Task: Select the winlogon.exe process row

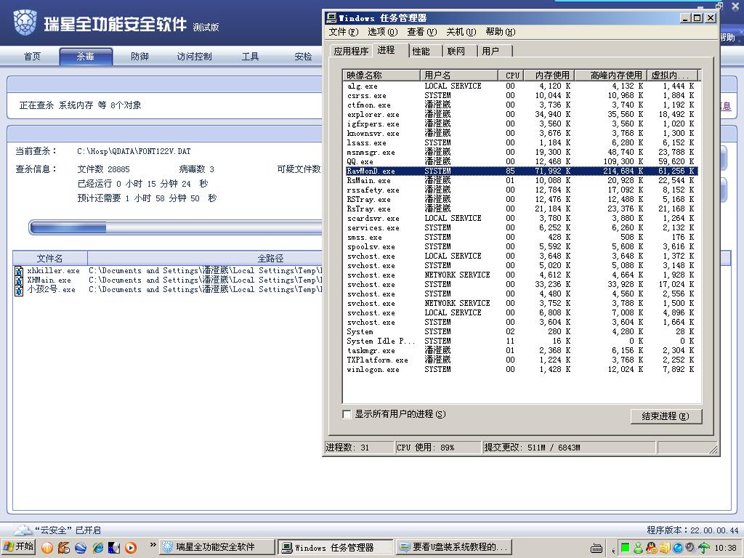Action: (x=522, y=370)
